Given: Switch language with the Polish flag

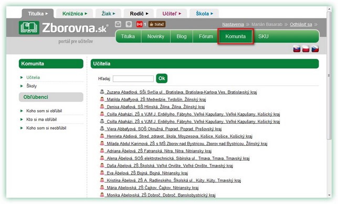Looking at the screenshot, I should click(x=305, y=49).
